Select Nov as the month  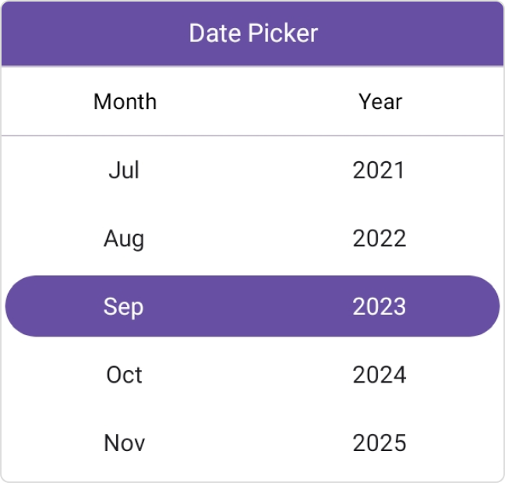click(x=124, y=443)
